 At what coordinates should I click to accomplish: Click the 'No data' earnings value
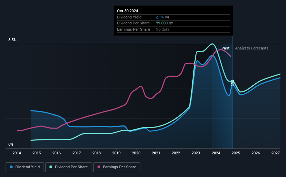click(162, 29)
